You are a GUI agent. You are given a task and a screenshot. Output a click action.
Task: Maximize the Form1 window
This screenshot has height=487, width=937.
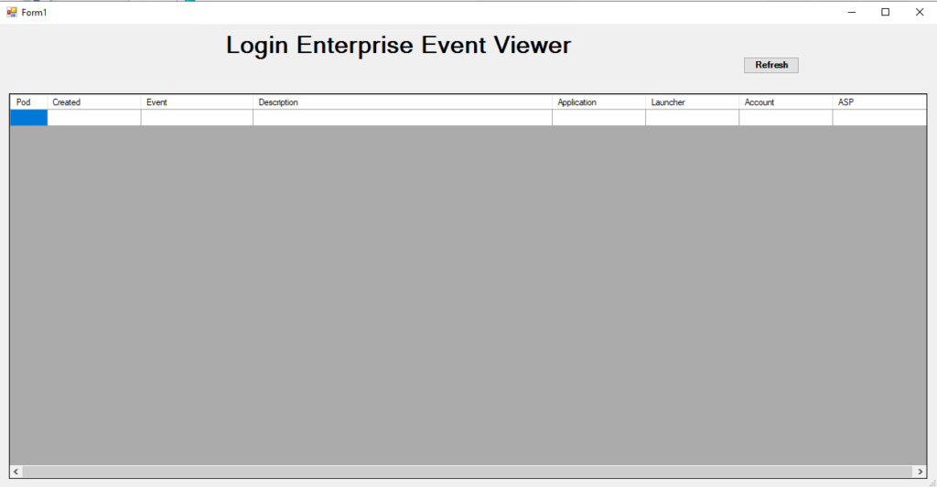(886, 12)
